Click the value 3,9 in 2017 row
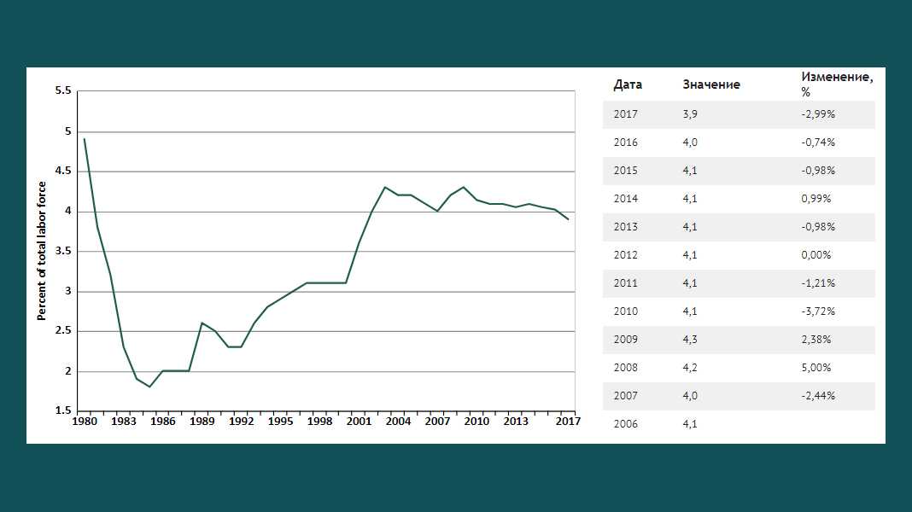912x512 pixels. pos(690,114)
